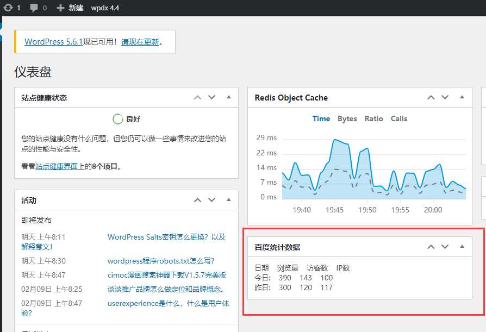Image resolution: width=486 pixels, height=332 pixels.
Task: Collapse the 百度统计数据 widget
Action: coord(462,246)
